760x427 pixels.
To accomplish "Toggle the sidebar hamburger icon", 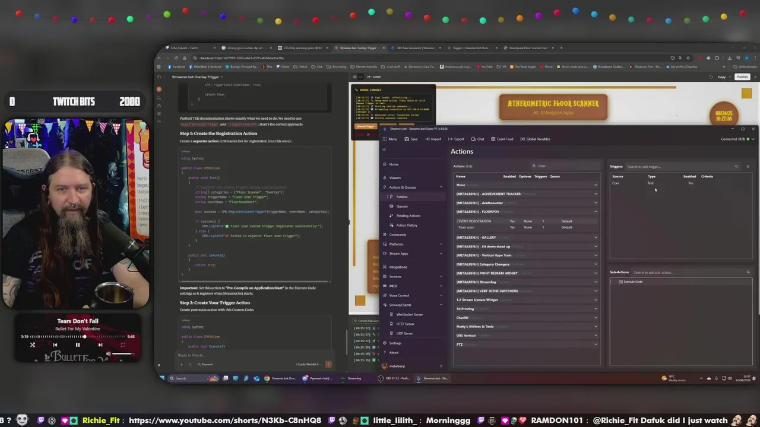I will coord(384,150).
